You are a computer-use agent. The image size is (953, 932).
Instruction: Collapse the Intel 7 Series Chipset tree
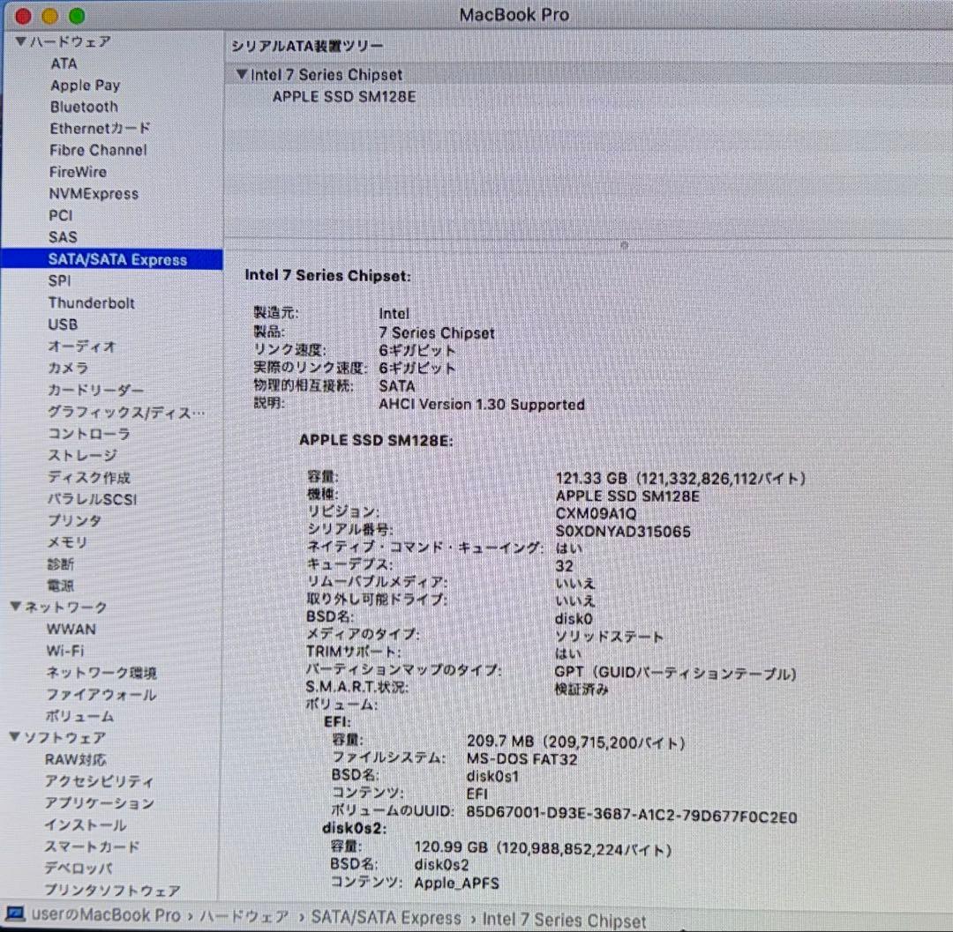pyautogui.click(x=242, y=75)
